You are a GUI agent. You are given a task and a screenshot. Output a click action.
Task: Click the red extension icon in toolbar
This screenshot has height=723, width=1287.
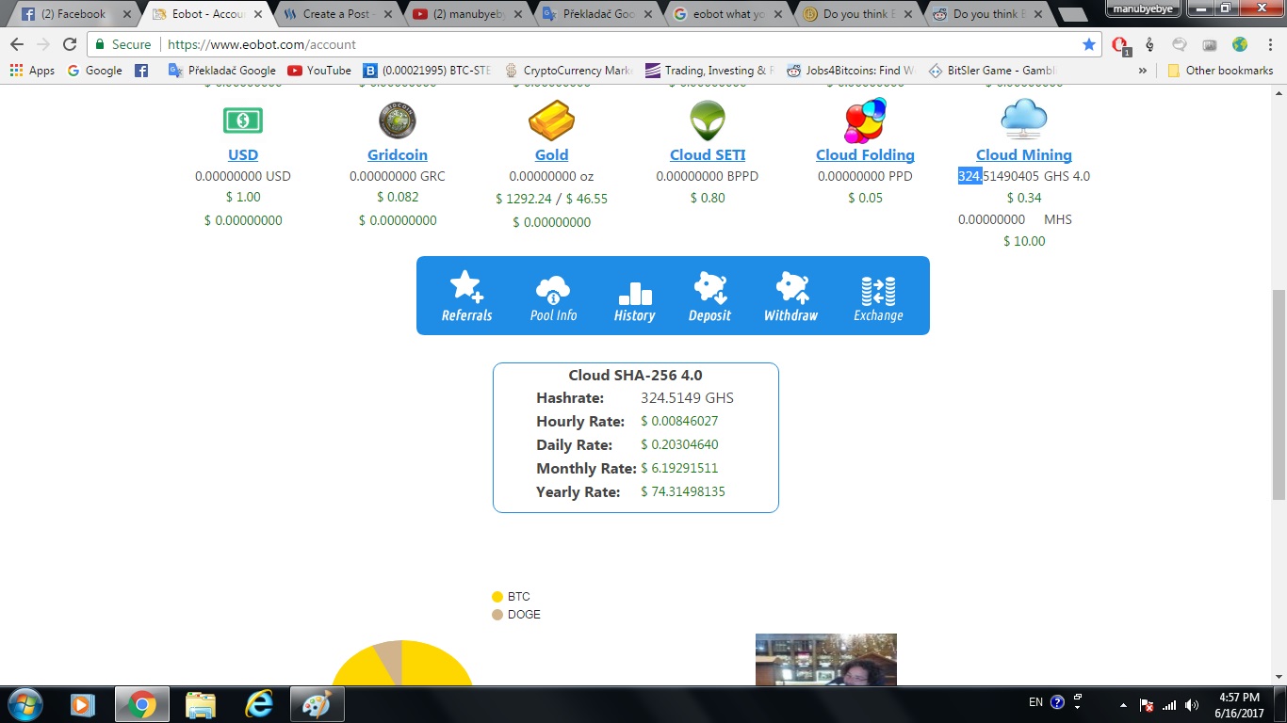pos(1120,45)
